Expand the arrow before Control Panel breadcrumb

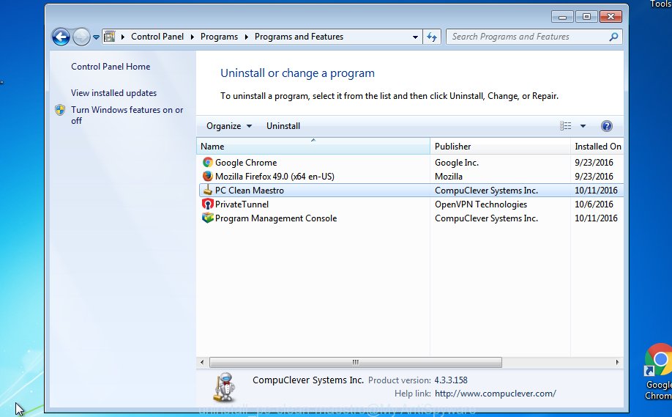(x=122, y=37)
